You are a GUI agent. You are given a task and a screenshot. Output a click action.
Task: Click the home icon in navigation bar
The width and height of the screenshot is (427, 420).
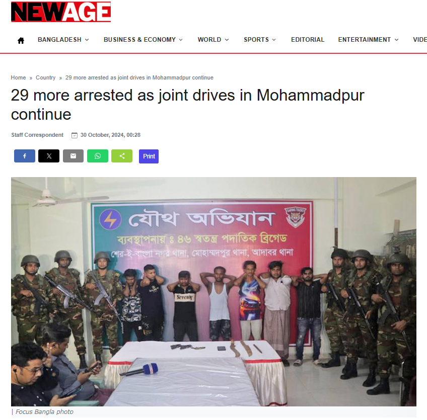pos(21,41)
